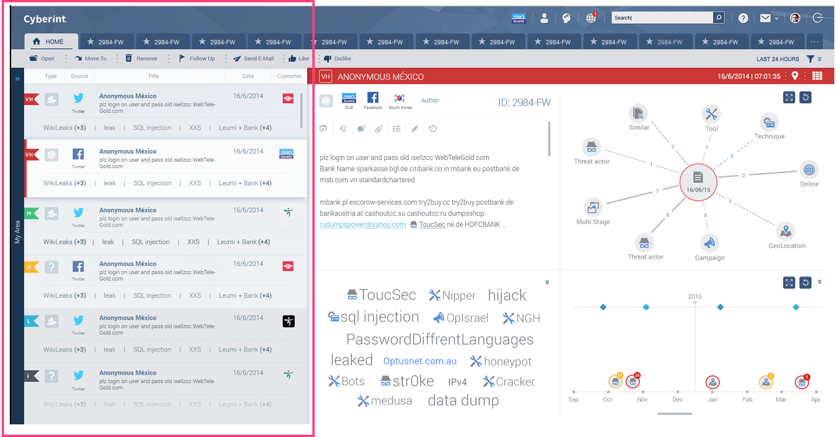Image resolution: width=836 pixels, height=437 pixels.
Task: Click the map pin icon in red header
Action: click(795, 76)
